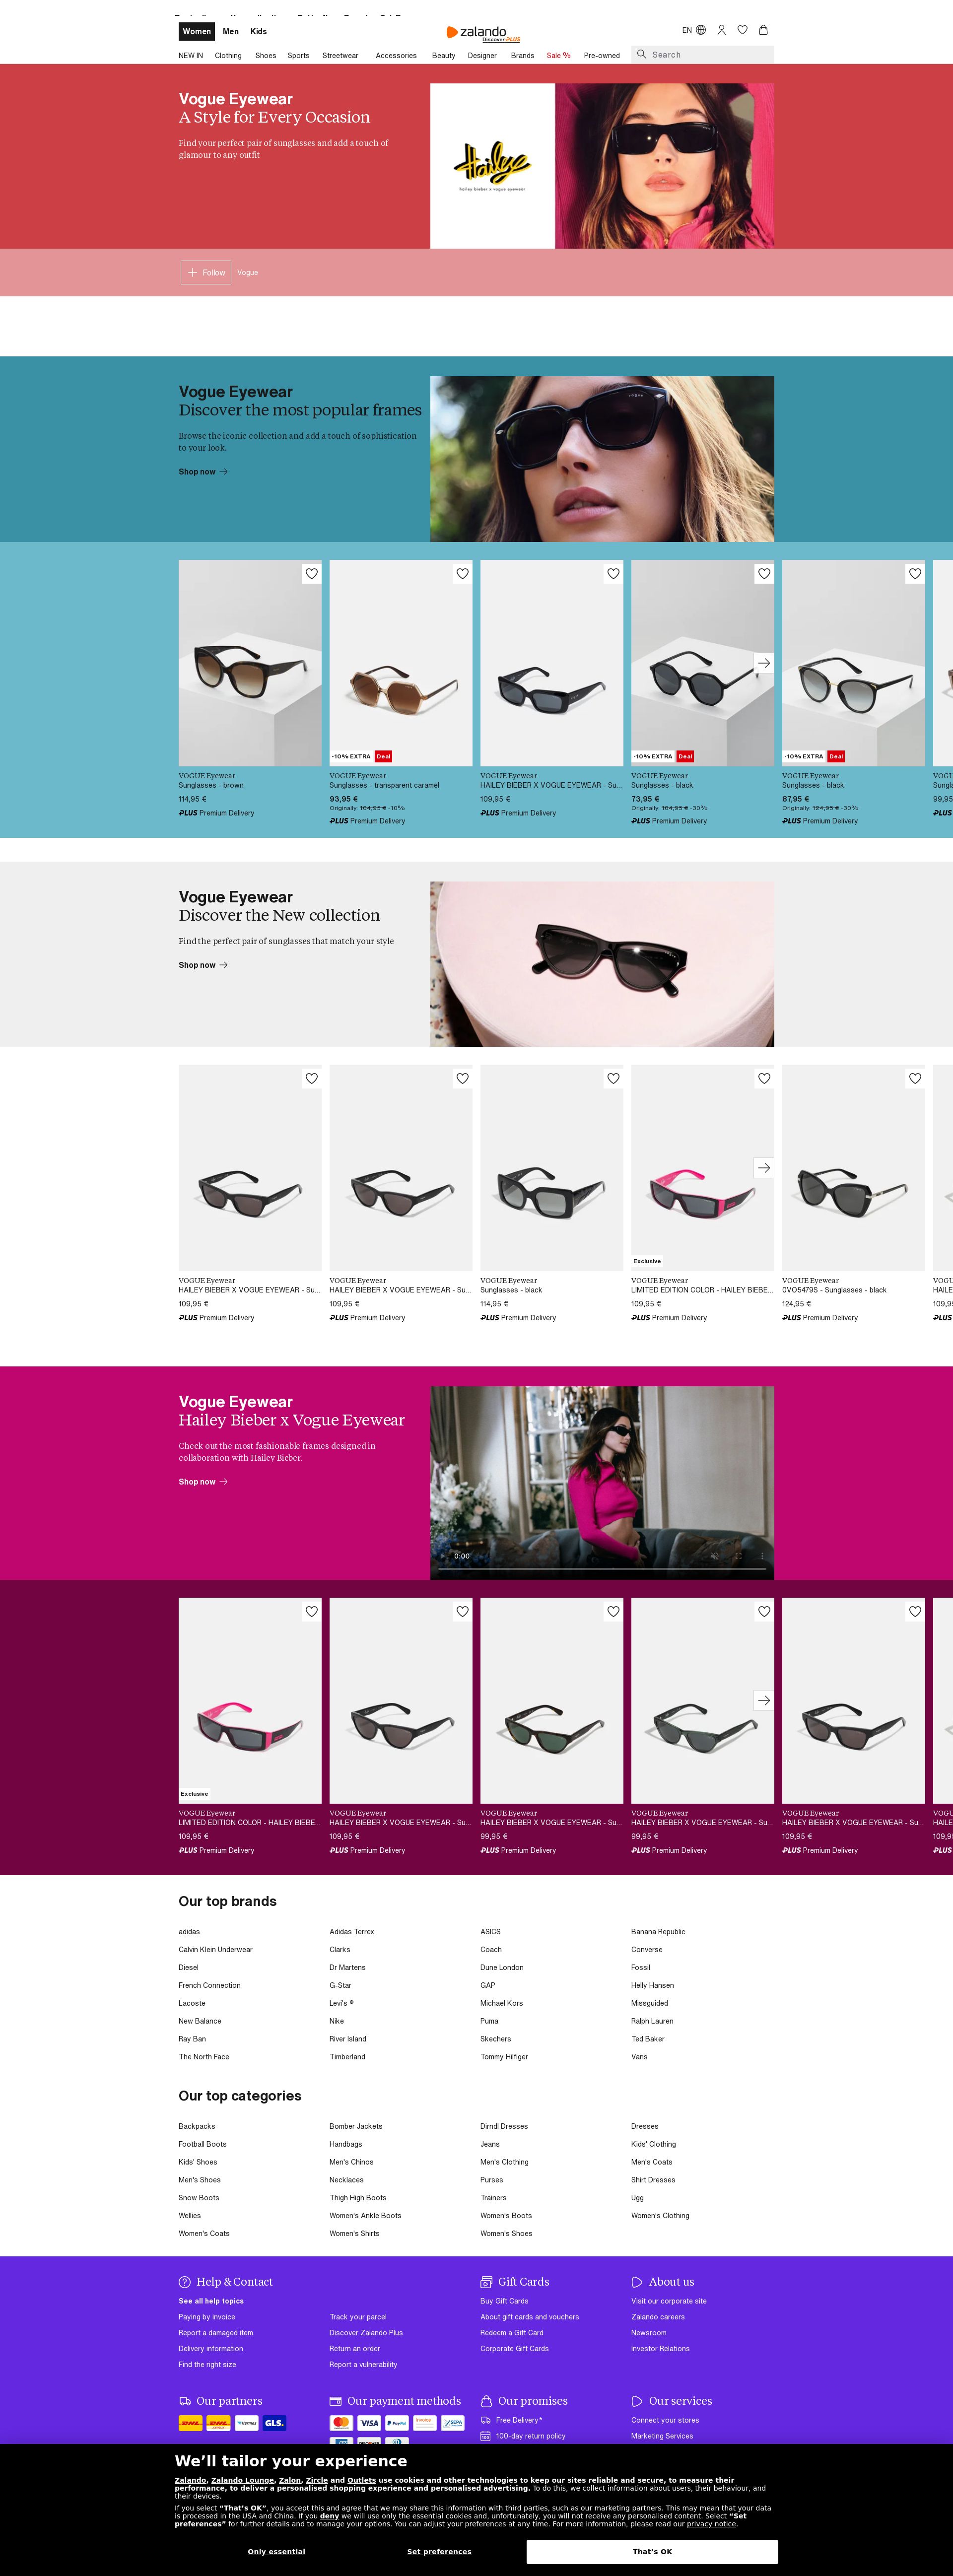Image resolution: width=953 pixels, height=2576 pixels.
Task: Open the Clothing menu
Action: click(228, 56)
